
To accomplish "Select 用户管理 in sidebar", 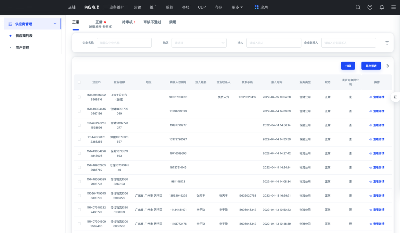I will coord(22,48).
